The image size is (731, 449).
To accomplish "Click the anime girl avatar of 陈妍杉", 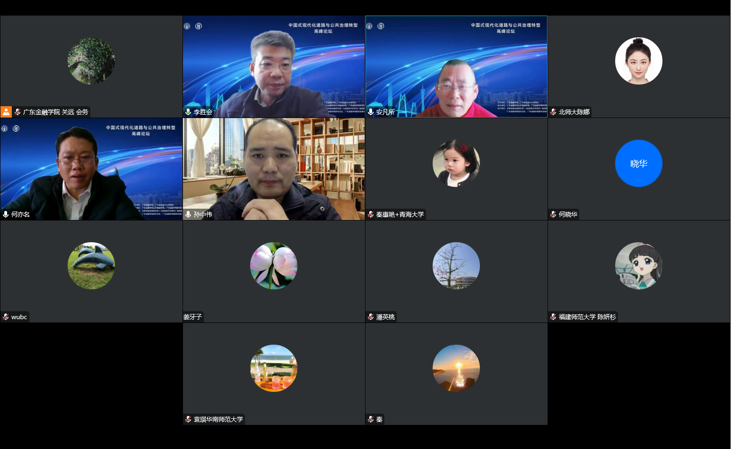I will point(638,266).
